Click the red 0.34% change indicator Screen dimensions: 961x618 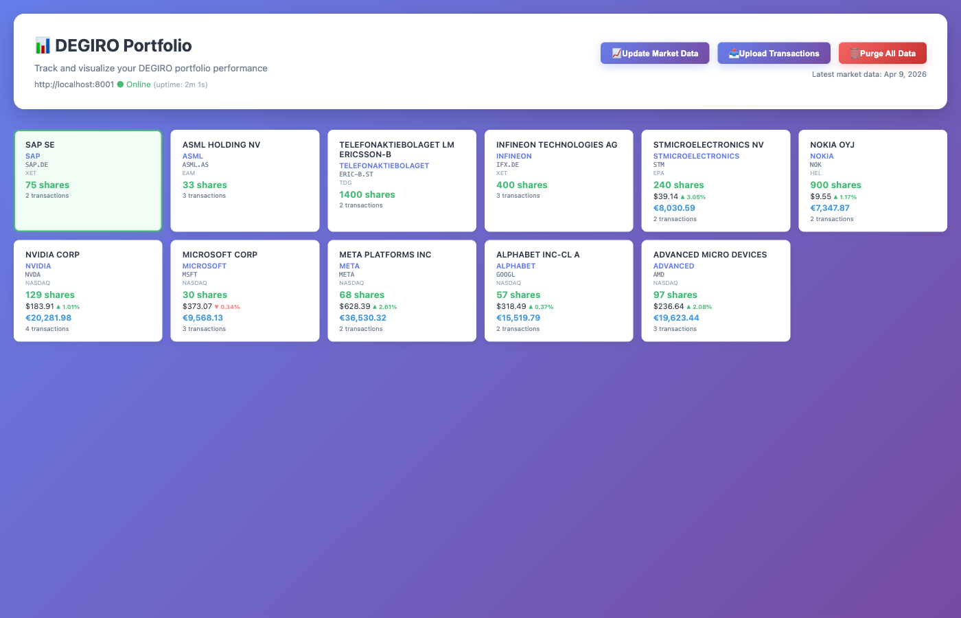[227, 307]
